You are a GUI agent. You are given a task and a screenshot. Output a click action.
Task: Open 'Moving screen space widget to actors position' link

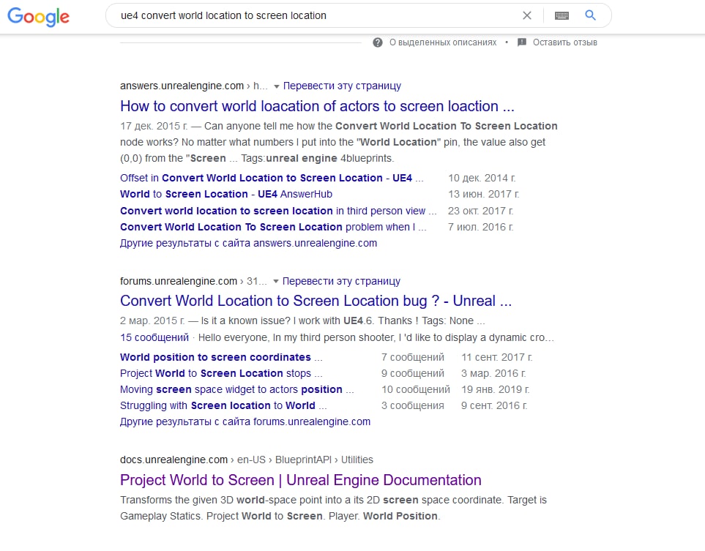pyautogui.click(x=237, y=390)
